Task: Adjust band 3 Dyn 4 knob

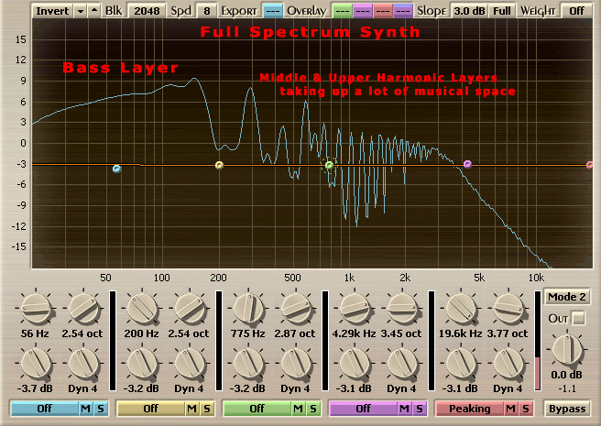Action: [296, 363]
